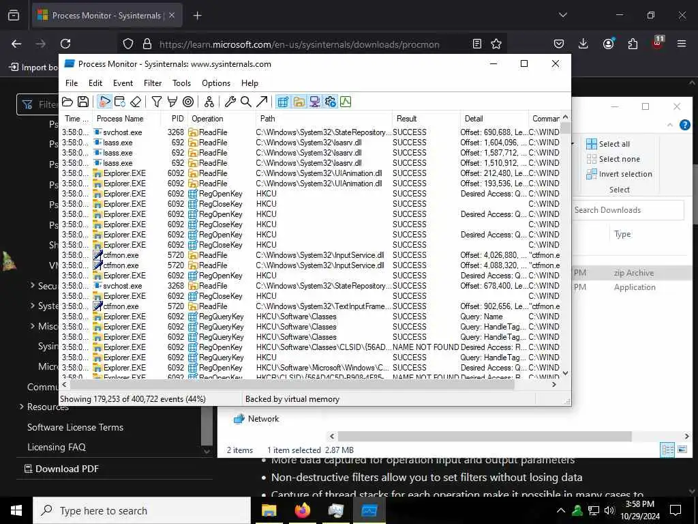Toggle the Autoscroll button

click(120, 102)
